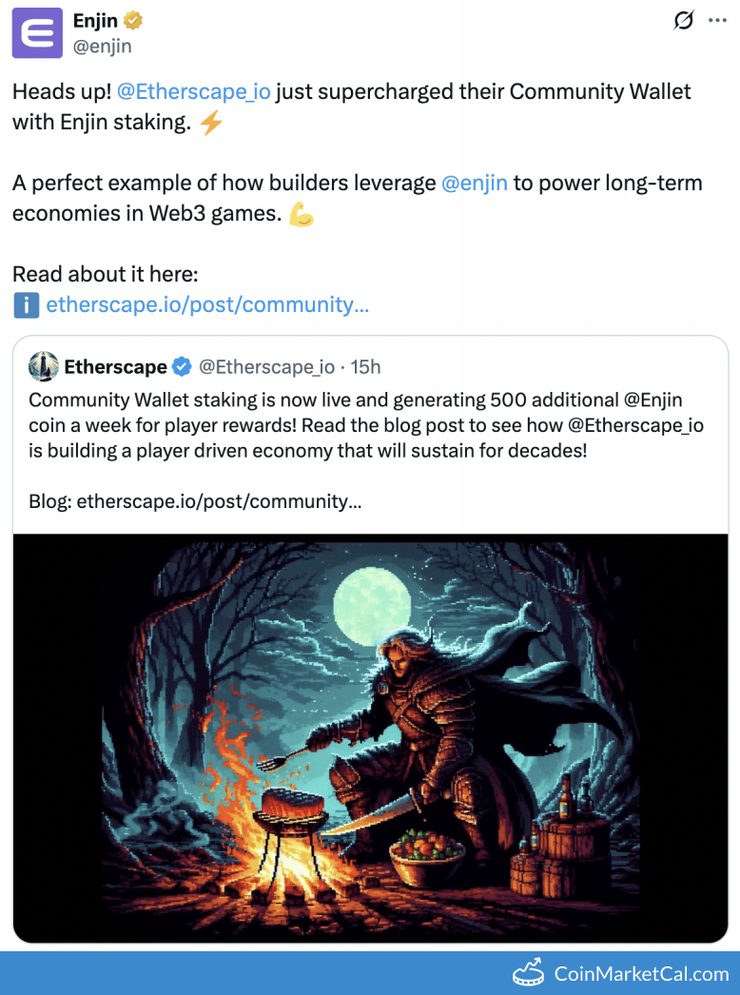Click the blue @enjin mention in tweet text
This screenshot has height=995, width=740.
[475, 184]
